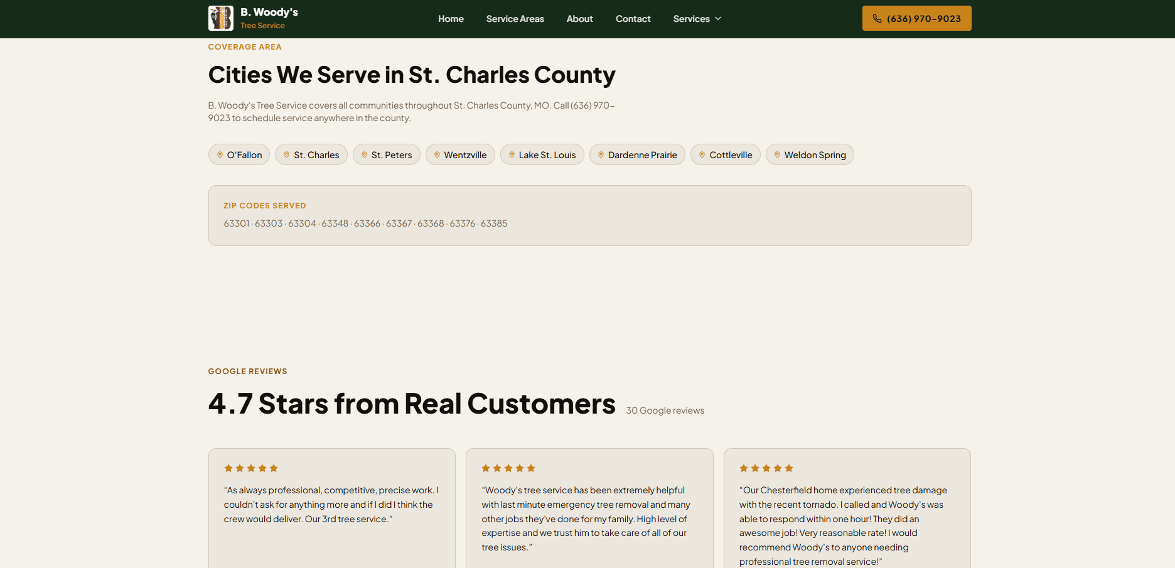Viewport: 1175px width, 568px height.
Task: Click the phone icon in call button
Action: [x=877, y=19]
